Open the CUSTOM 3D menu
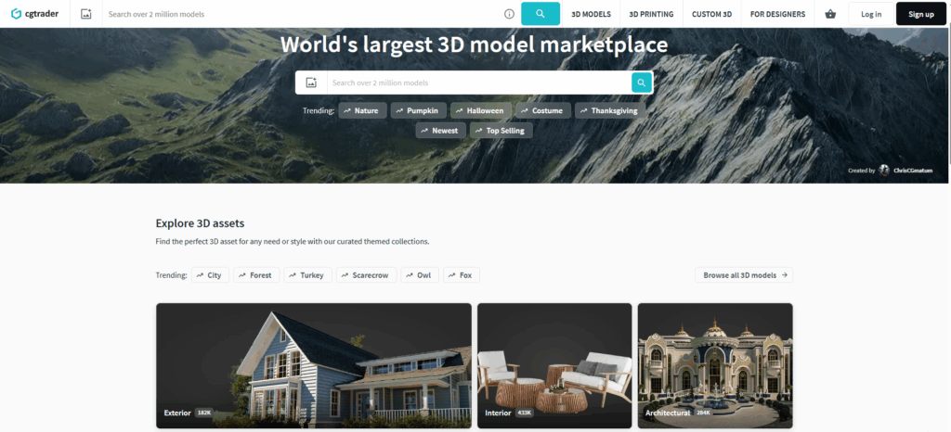 [x=711, y=14]
